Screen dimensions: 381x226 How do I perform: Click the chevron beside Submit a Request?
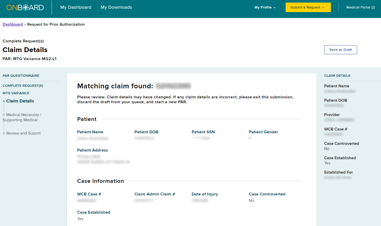click(323, 8)
